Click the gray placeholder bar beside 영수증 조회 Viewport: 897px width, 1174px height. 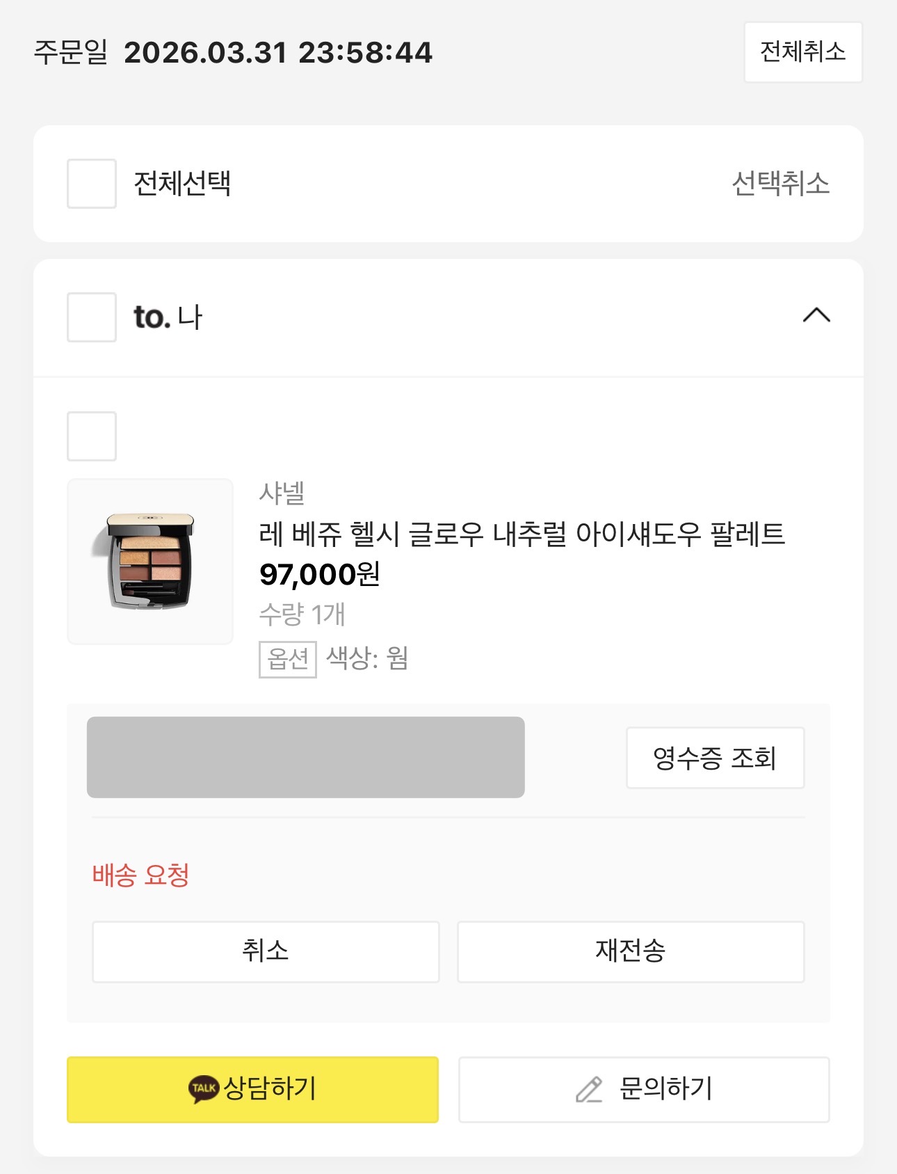tap(306, 757)
